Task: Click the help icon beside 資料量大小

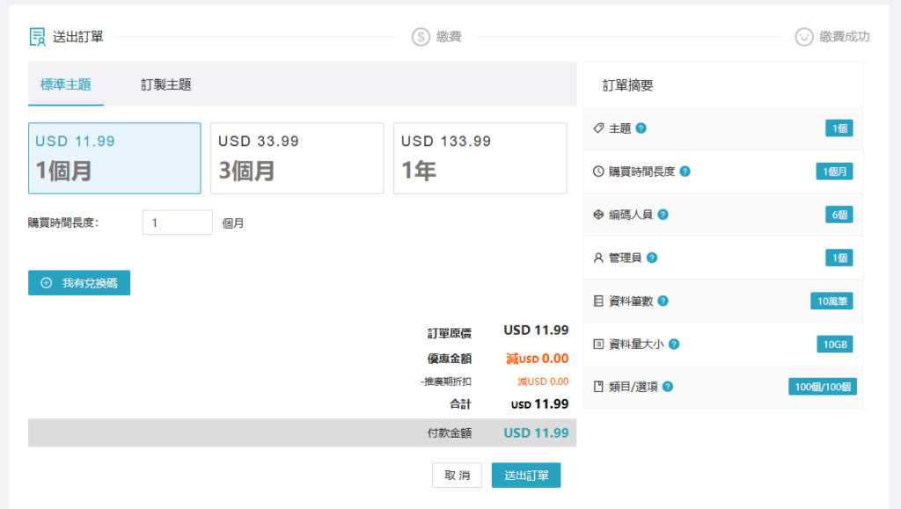Action: 674,344
